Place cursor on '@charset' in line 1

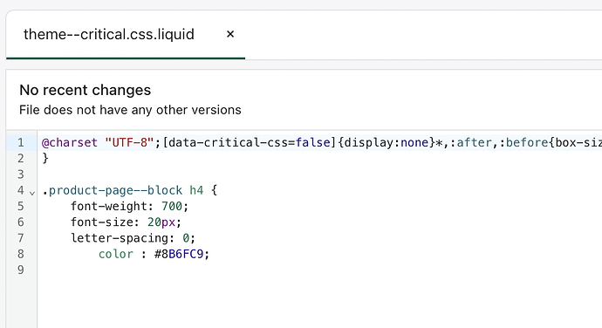coord(70,142)
